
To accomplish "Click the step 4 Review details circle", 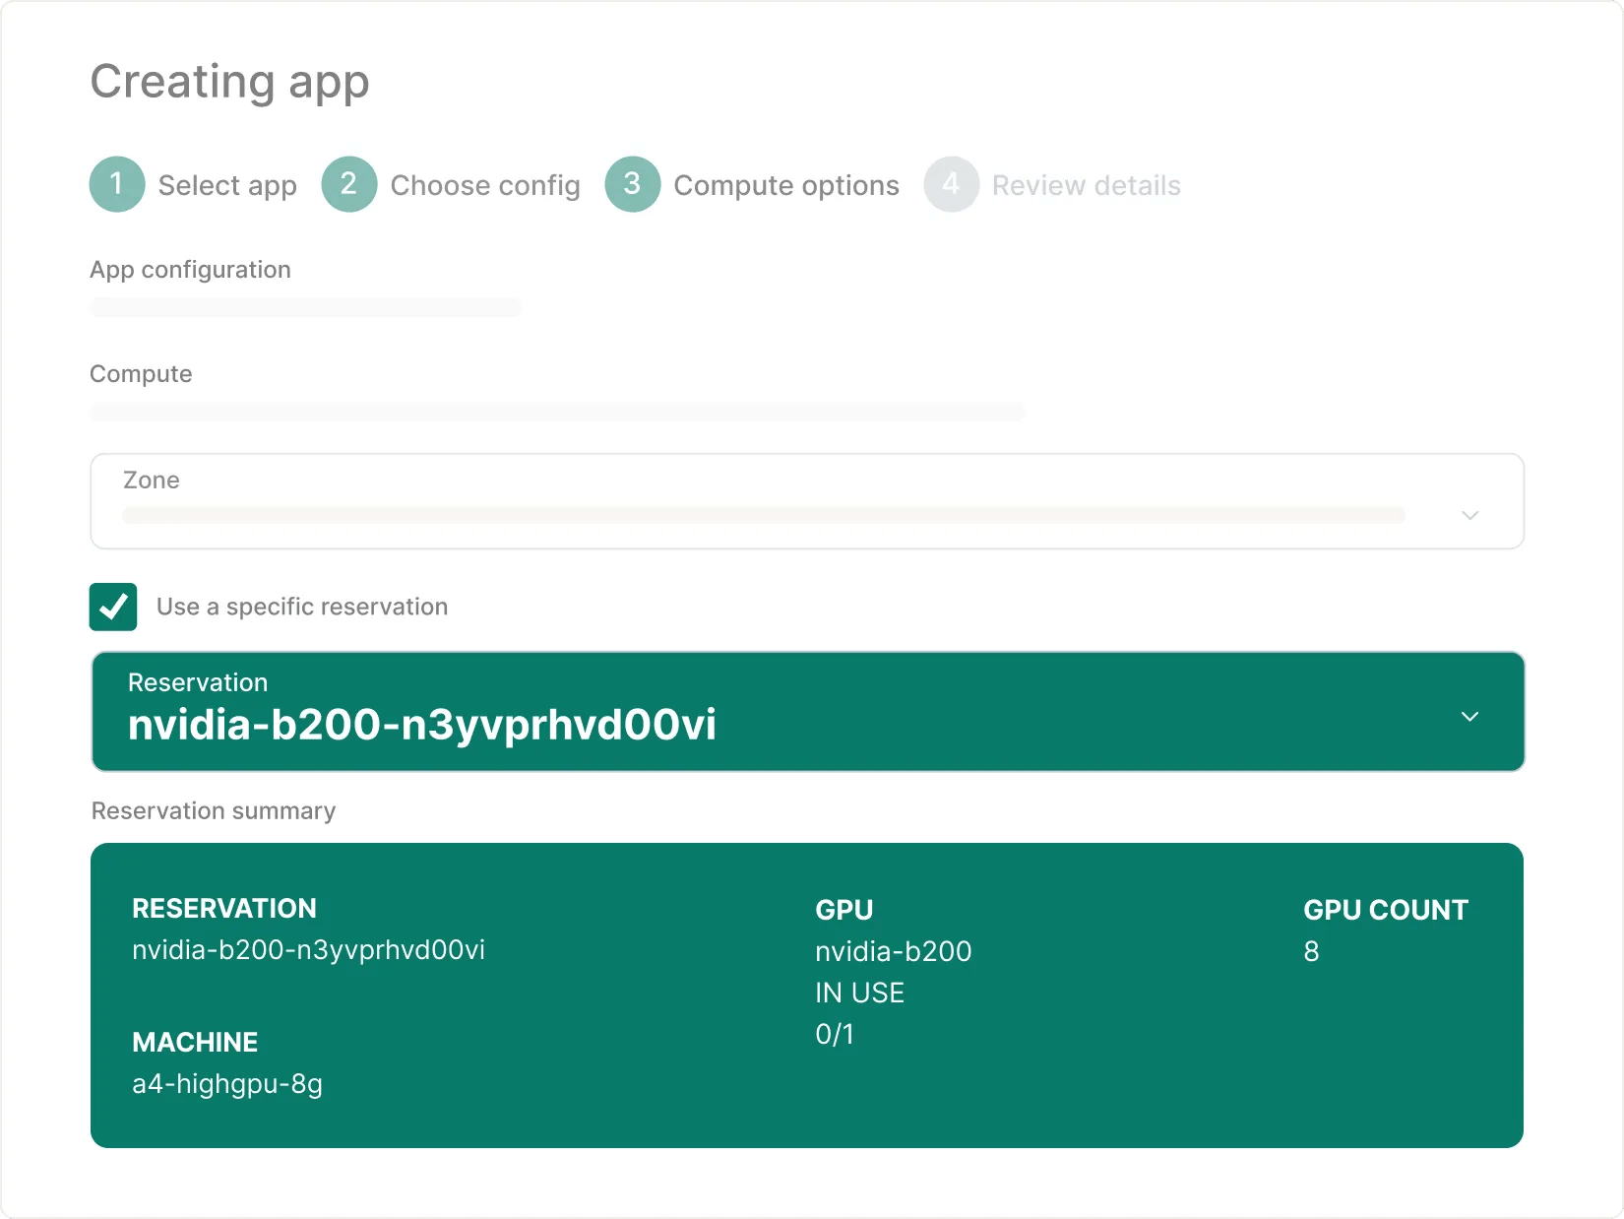I will (951, 184).
